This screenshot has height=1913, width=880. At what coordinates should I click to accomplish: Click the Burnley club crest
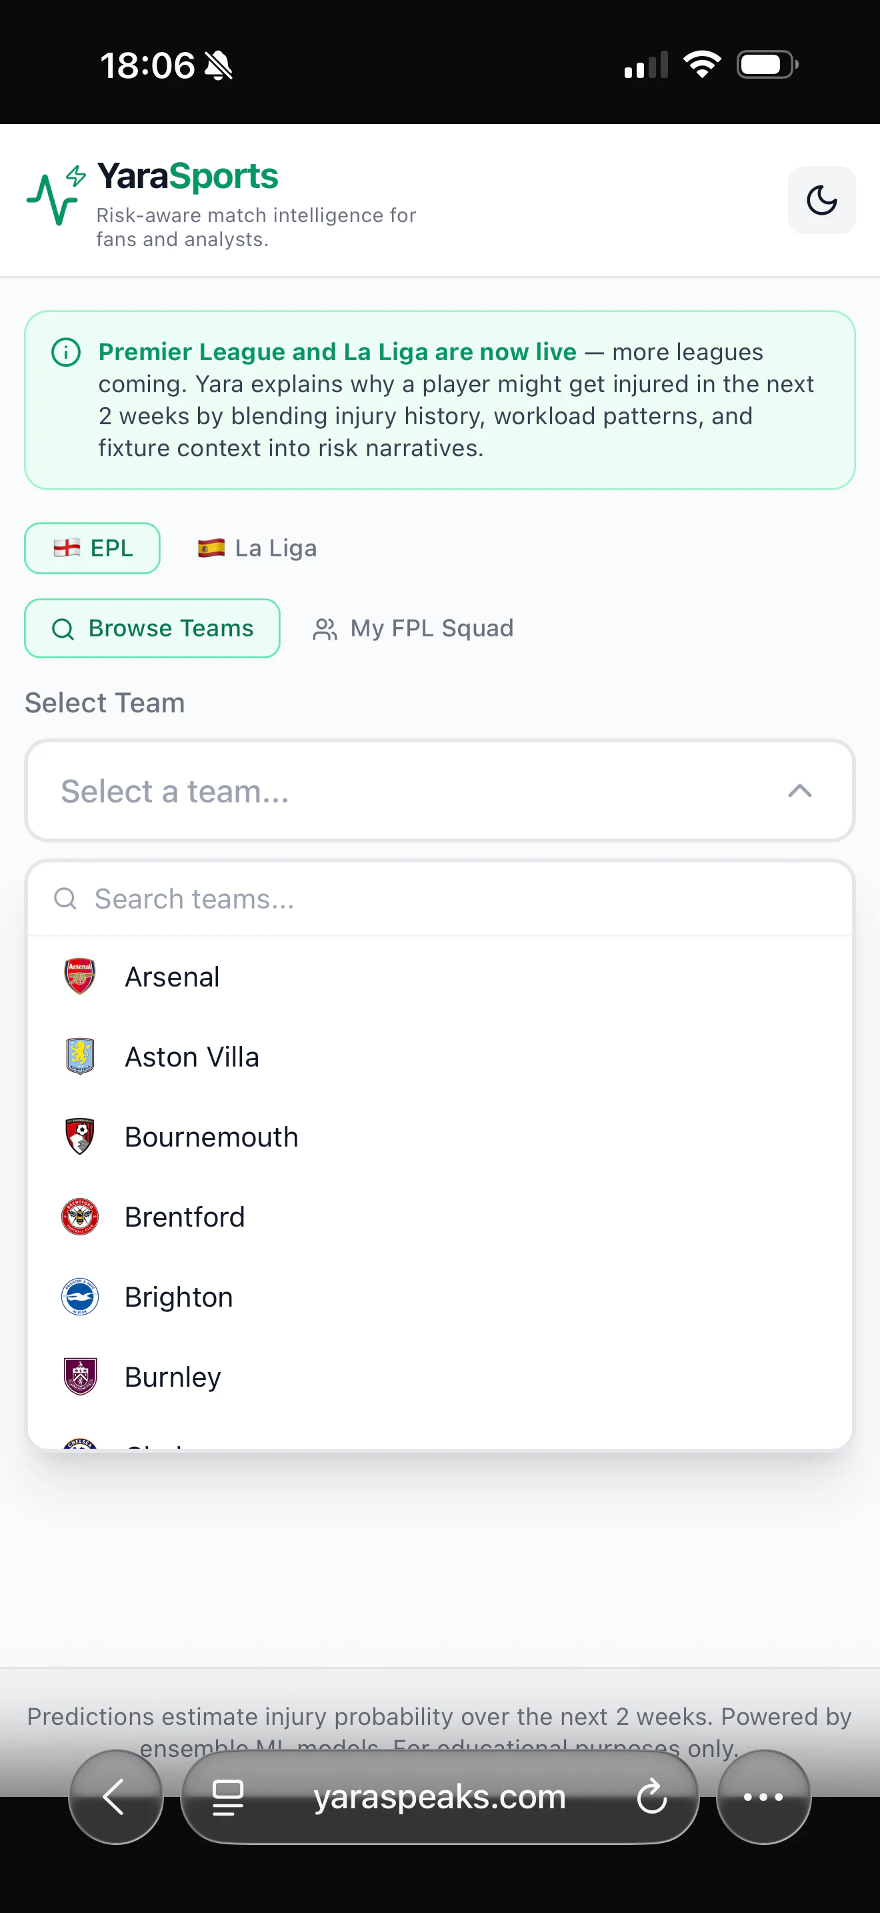(79, 1377)
